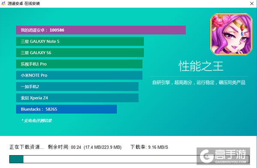This screenshot has height=168, width=257.
Task: Click the 正在下载资源 status text
Action: [x=27, y=147]
